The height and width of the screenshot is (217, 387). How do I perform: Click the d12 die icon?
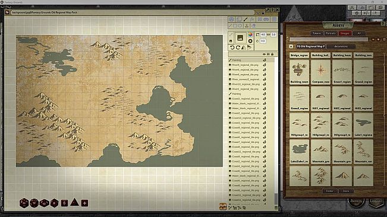pyautogui.click(x=34, y=203)
